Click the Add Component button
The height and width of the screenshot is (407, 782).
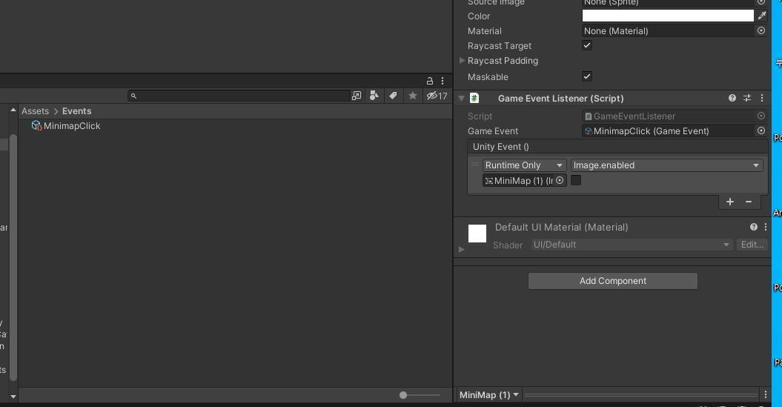(x=613, y=281)
